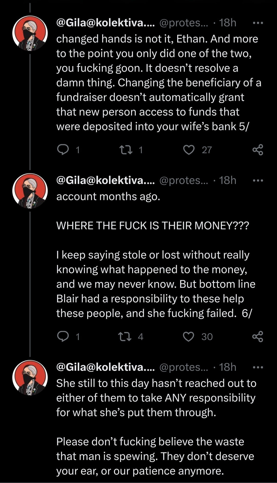Open the second tweet's author display name
277x483 pixels.
click(105, 180)
